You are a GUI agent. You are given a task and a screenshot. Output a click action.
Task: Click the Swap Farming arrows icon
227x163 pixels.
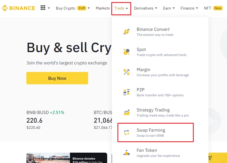[126, 132]
